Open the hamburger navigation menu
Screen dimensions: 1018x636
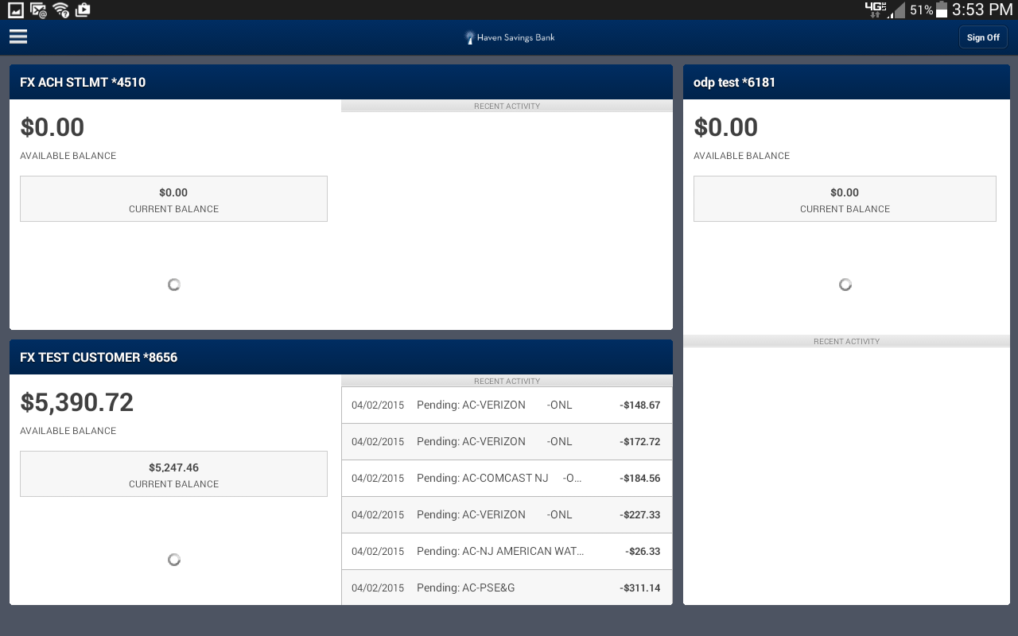point(17,37)
